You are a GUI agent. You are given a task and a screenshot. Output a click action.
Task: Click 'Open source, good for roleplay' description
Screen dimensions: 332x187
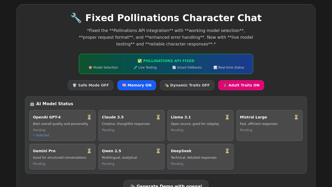tap(195, 124)
